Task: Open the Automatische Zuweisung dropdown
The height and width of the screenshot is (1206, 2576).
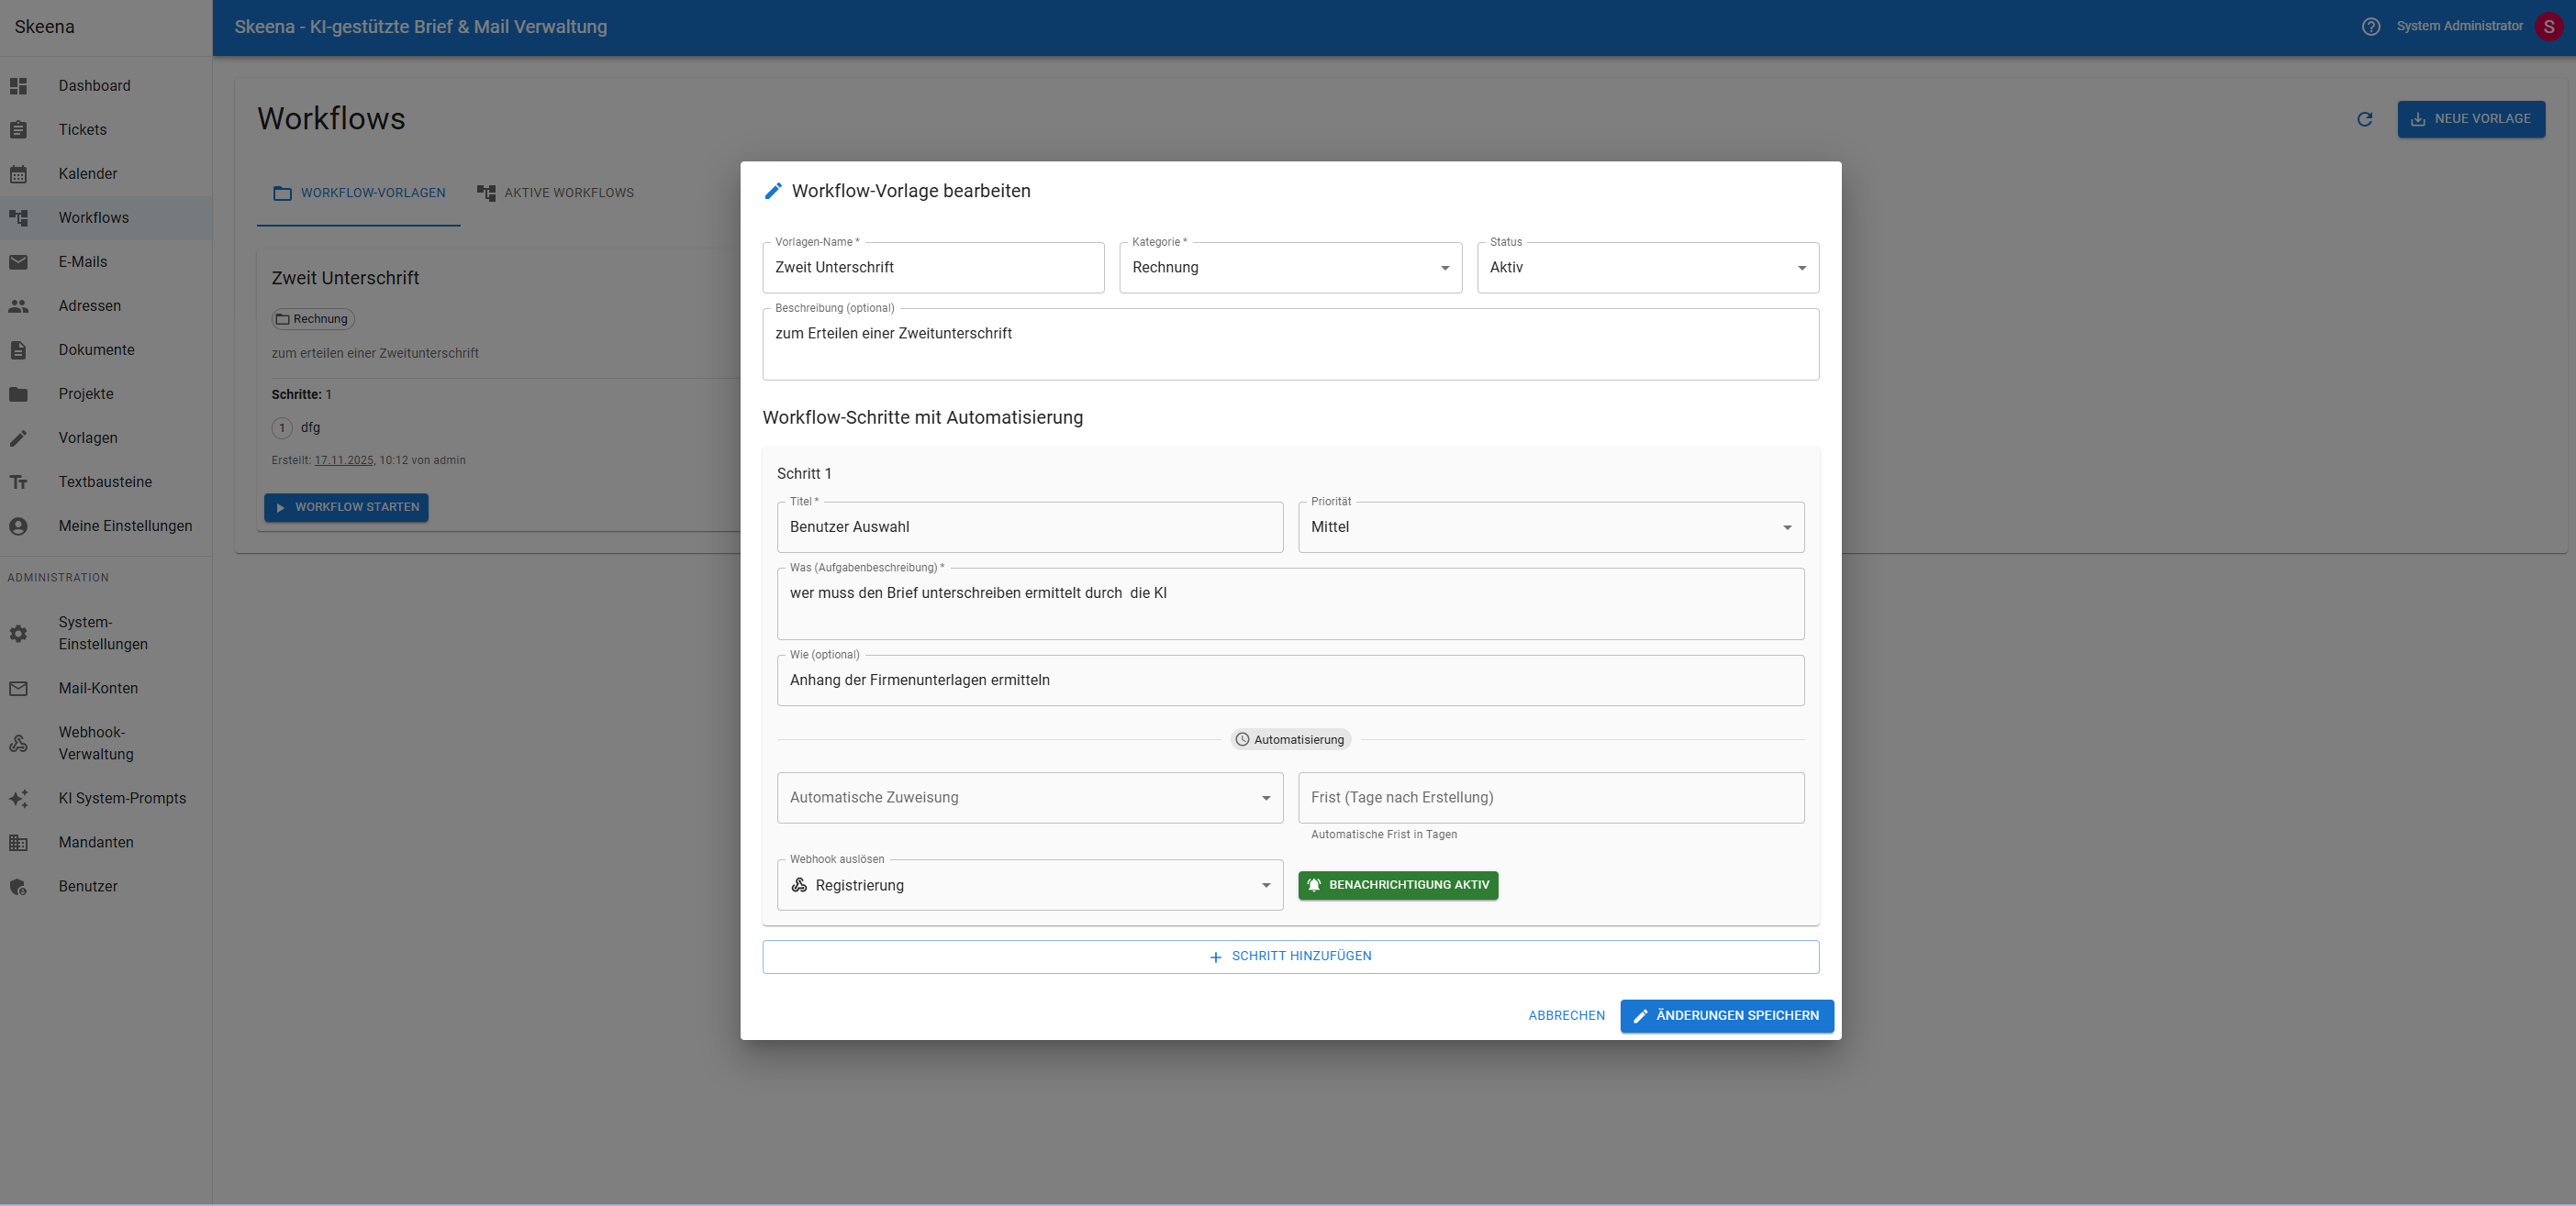Action: (x=1029, y=797)
